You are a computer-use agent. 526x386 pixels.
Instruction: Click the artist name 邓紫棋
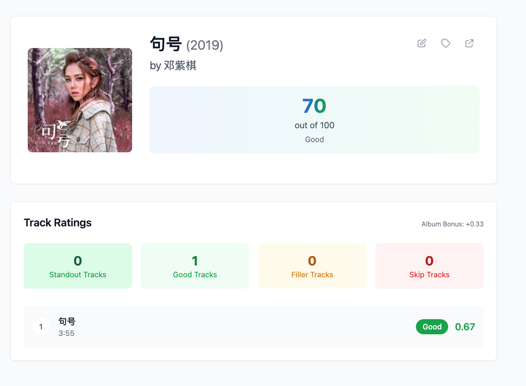click(180, 66)
